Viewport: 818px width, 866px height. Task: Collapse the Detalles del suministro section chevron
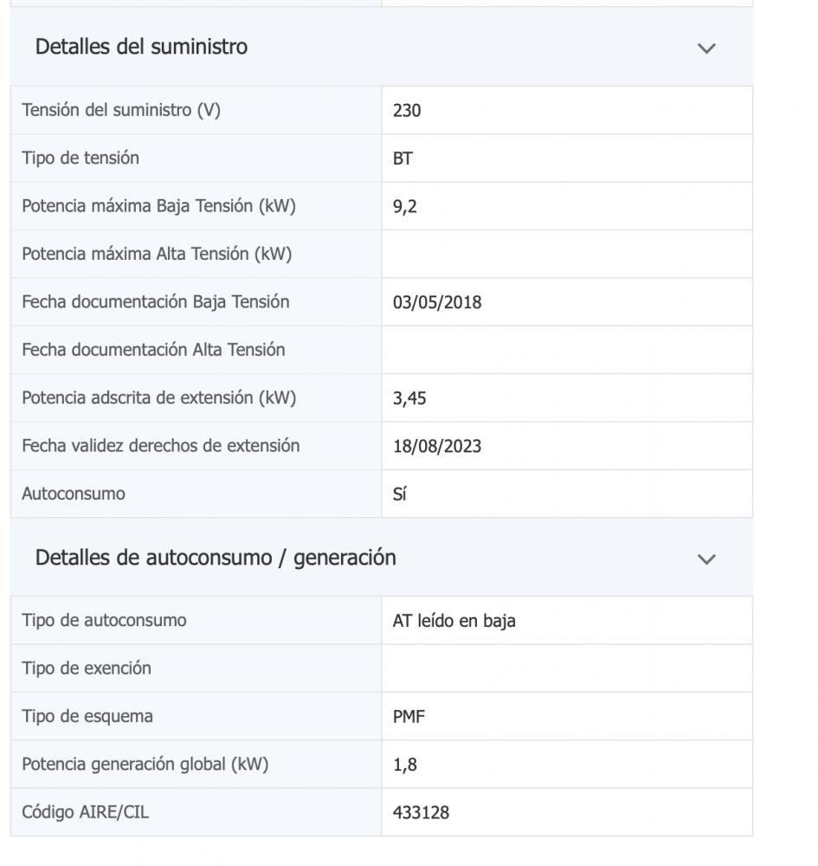[x=706, y=48]
